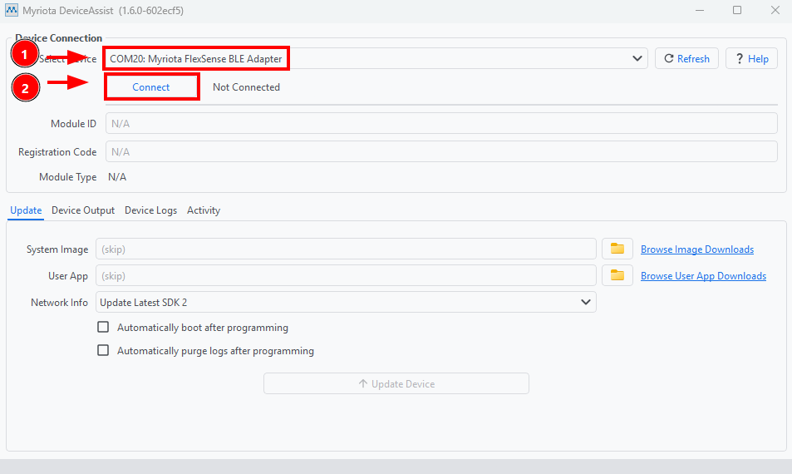Switch to the Update tab
792x474 pixels.
coord(26,210)
